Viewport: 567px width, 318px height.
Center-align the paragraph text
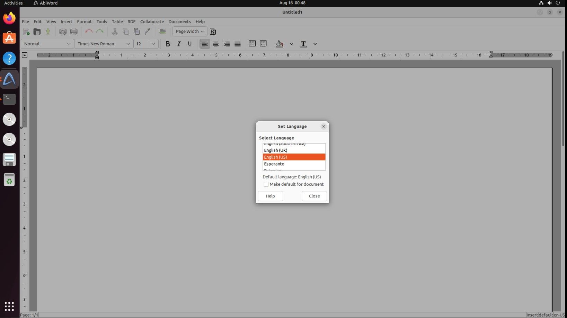215,44
